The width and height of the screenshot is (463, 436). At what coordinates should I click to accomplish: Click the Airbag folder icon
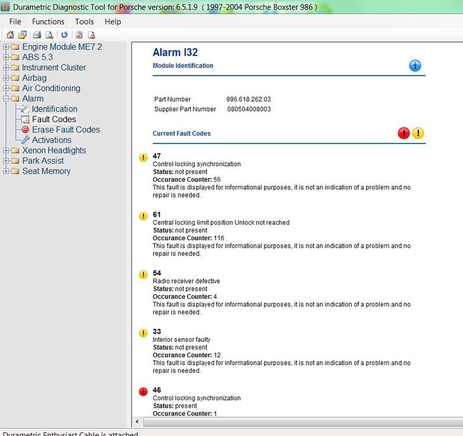(15, 78)
